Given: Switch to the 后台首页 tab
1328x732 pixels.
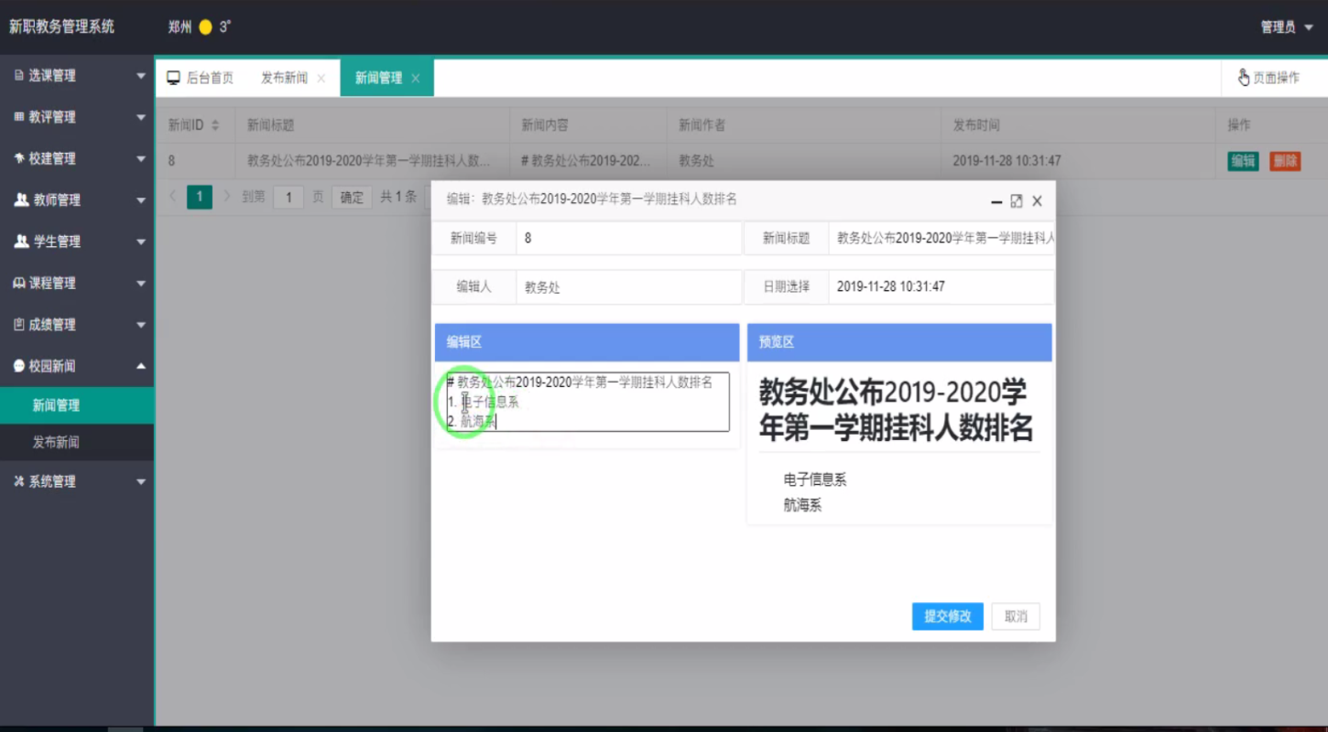Looking at the screenshot, I should [209, 78].
